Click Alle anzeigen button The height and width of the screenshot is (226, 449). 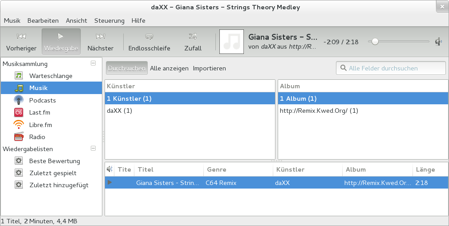(169, 68)
